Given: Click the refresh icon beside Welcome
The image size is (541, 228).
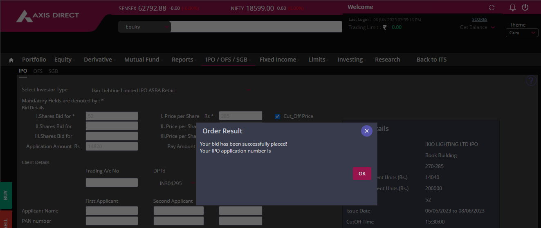Looking at the screenshot, I should tap(492, 8).
